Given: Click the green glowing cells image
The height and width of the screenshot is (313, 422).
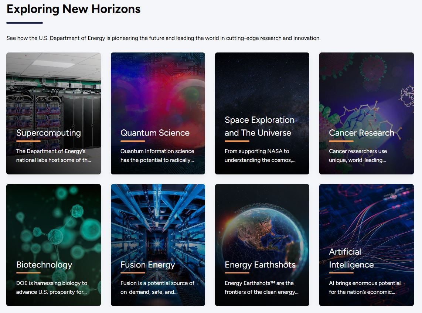Looking at the screenshot, I should tap(54, 222).
